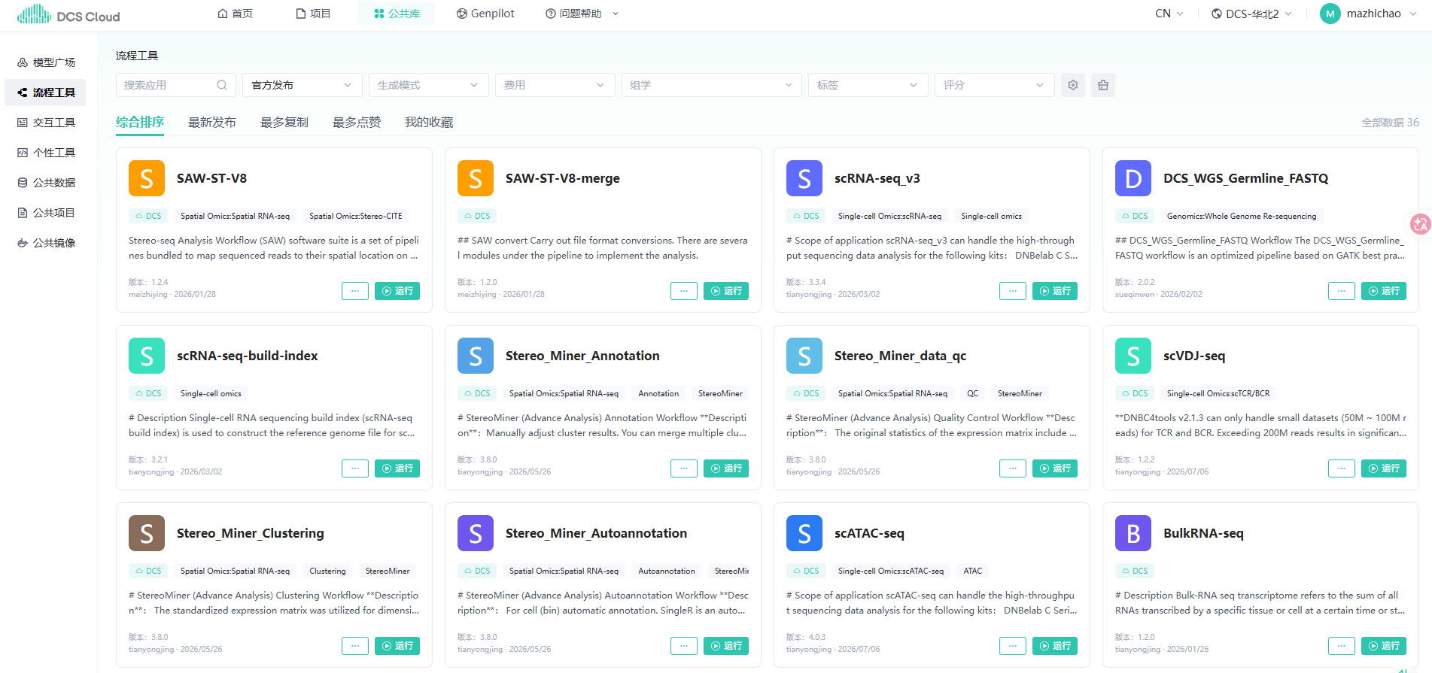Focus the 搜索应用 search field
Screen dimensions: 1432x673
point(176,85)
